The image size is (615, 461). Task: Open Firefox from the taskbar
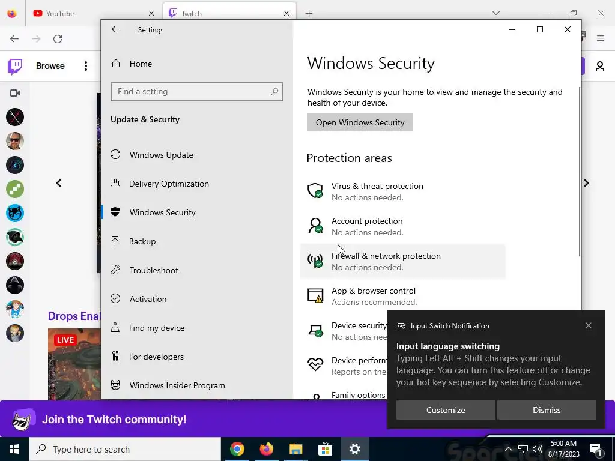[x=267, y=449]
